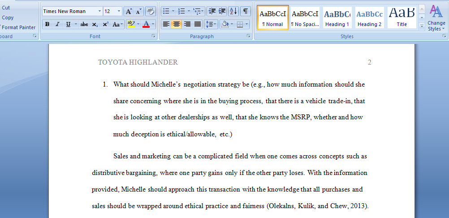449x218 pixels.
Task: Open the Change Case menu
Action: pyautogui.click(x=117, y=24)
